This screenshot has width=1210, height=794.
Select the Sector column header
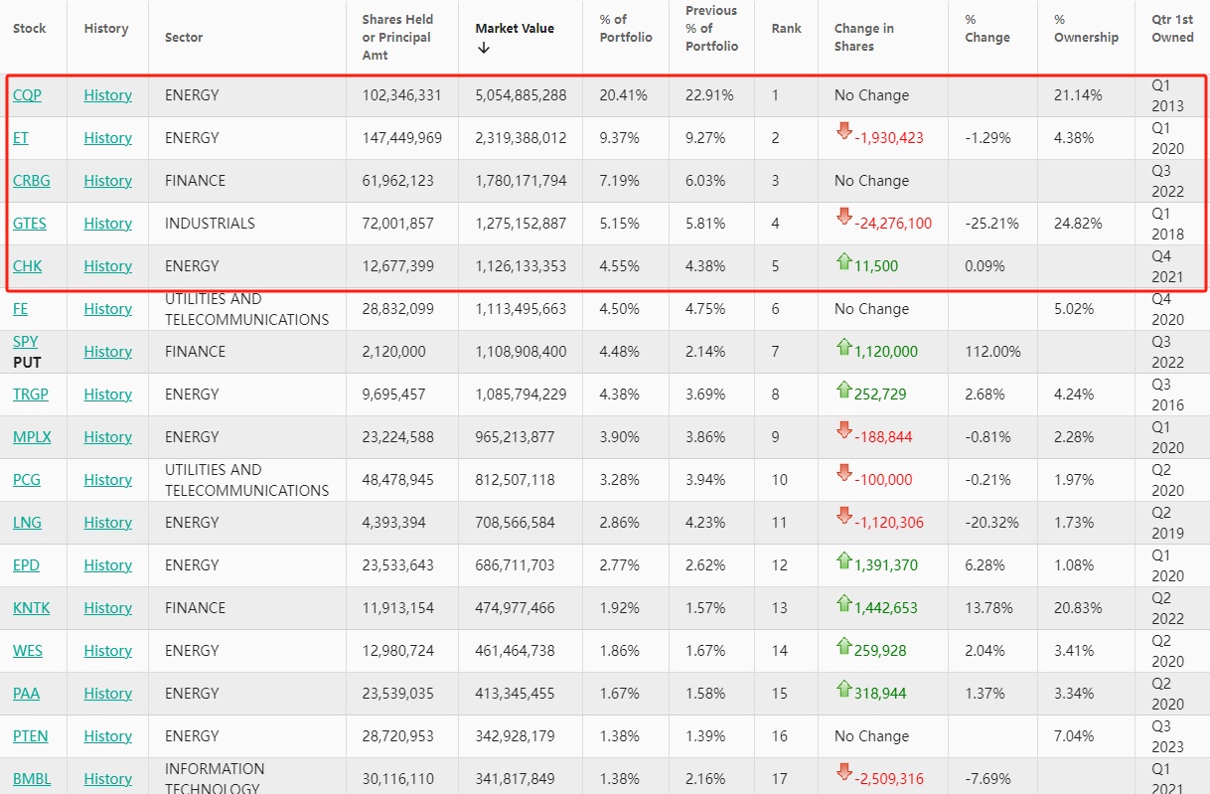184,37
